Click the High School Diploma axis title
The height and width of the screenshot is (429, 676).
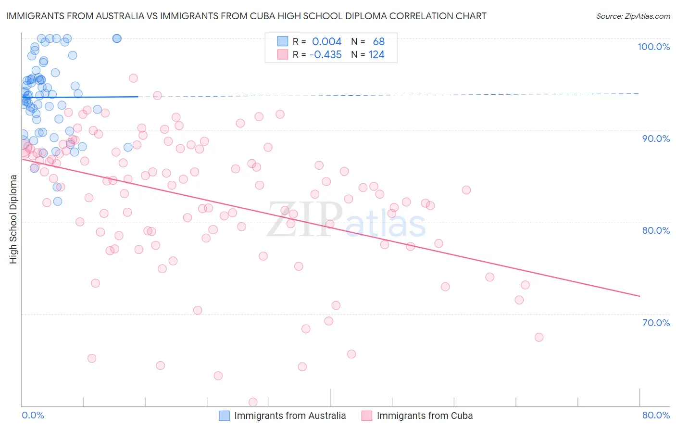click(x=13, y=219)
